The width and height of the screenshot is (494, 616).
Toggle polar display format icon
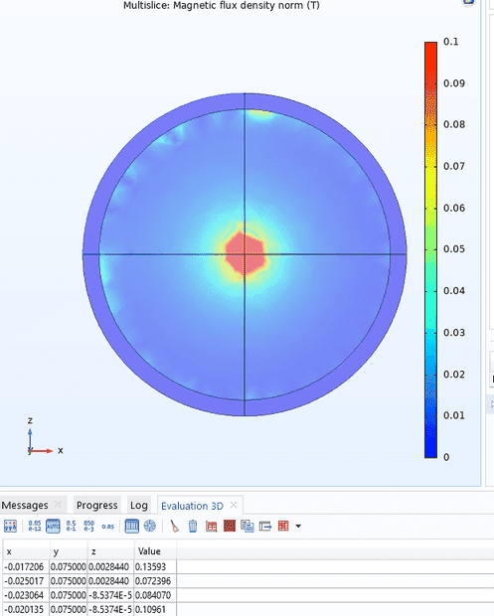pyautogui.click(x=150, y=526)
